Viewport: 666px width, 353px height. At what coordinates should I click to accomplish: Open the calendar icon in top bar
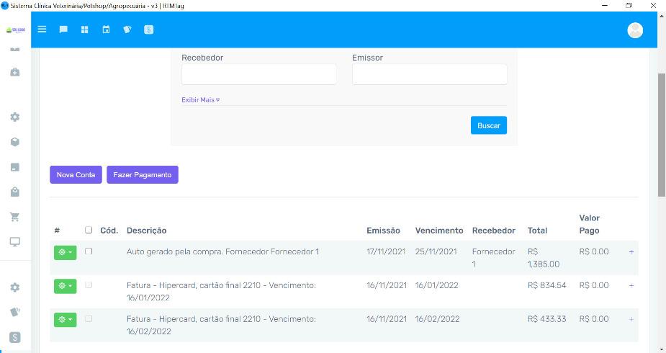(106, 30)
